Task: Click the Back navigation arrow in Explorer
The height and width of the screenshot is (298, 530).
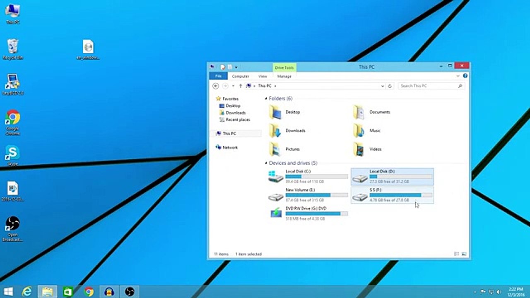Action: 215,86
